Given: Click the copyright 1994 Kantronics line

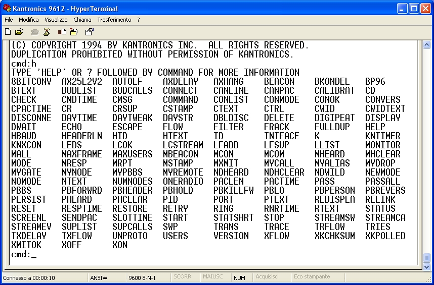Looking at the screenshot, I should point(160,45).
